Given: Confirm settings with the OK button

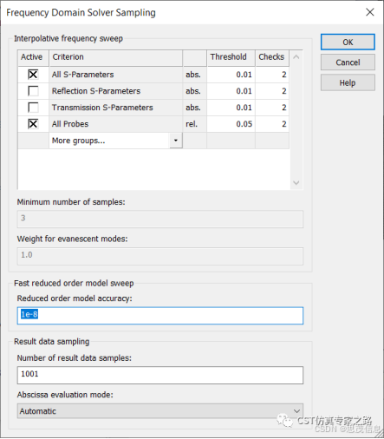Looking at the screenshot, I should [x=348, y=43].
